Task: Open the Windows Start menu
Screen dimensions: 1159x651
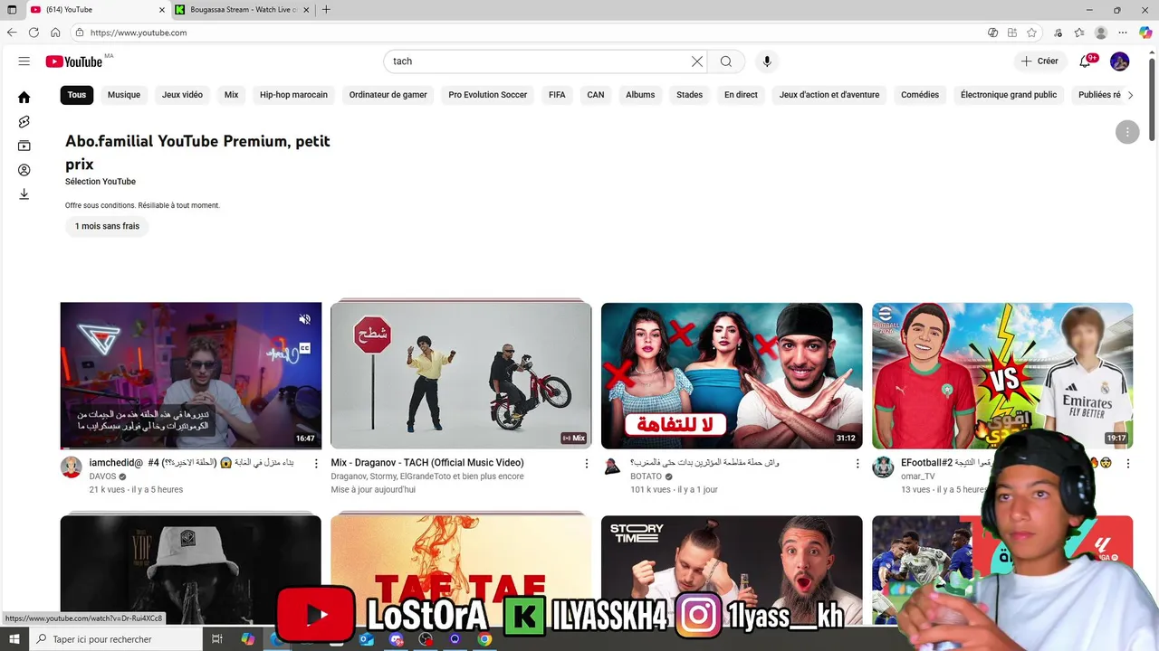Action: coord(14,639)
